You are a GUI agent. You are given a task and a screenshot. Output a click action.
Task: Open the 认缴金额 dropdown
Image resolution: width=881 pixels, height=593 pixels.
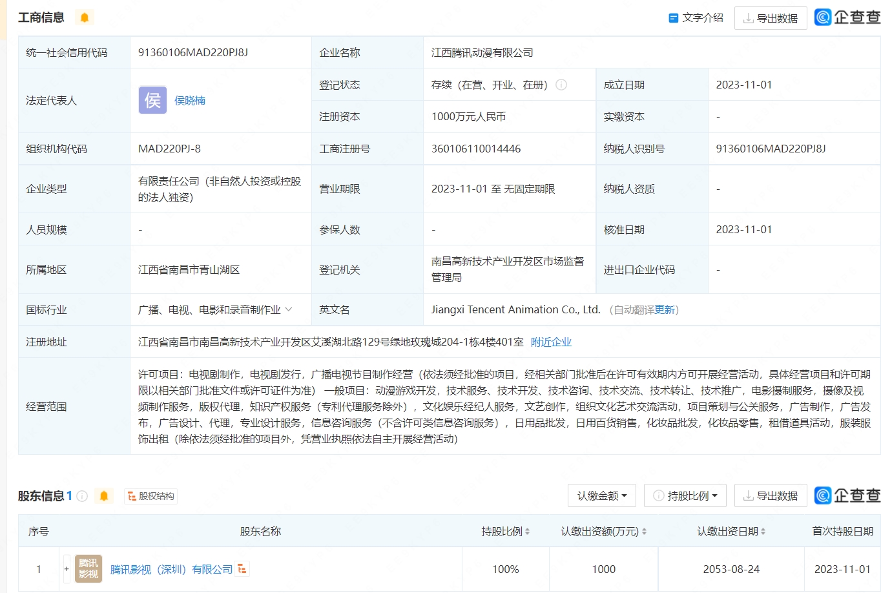pyautogui.click(x=602, y=496)
